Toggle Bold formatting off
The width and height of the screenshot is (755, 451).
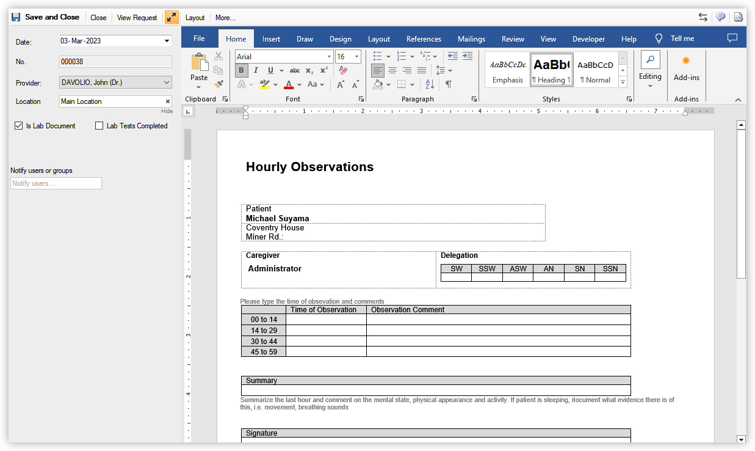click(x=241, y=70)
